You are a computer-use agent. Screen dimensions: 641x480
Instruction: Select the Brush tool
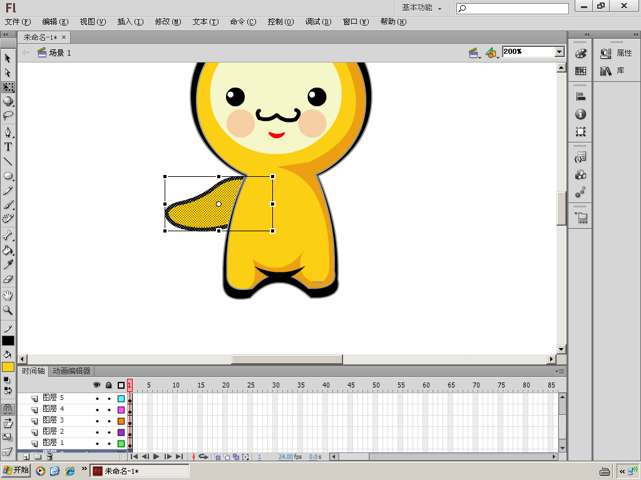8,204
